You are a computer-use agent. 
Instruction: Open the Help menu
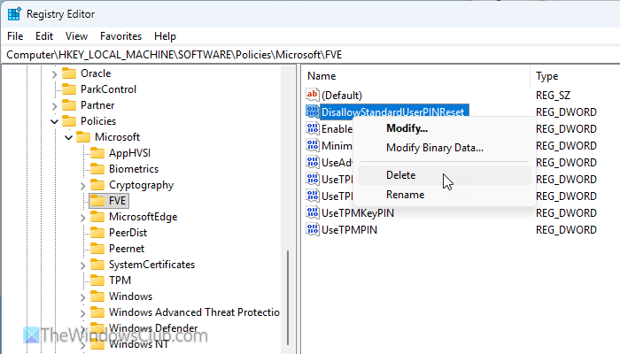click(165, 36)
